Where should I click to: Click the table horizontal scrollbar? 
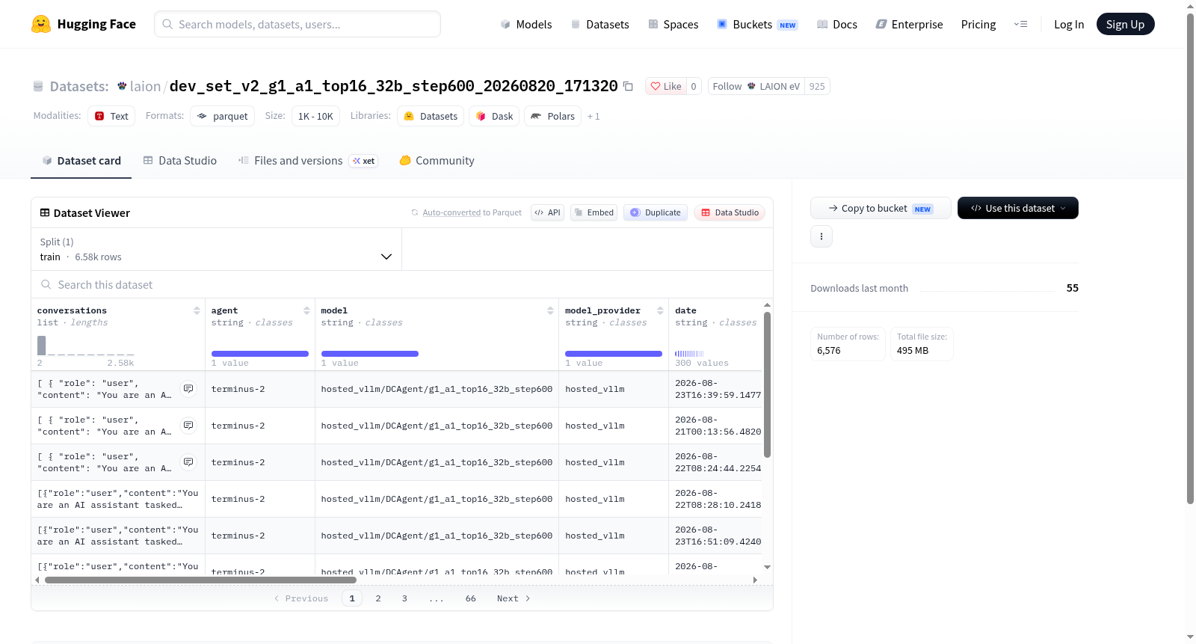pos(200,580)
